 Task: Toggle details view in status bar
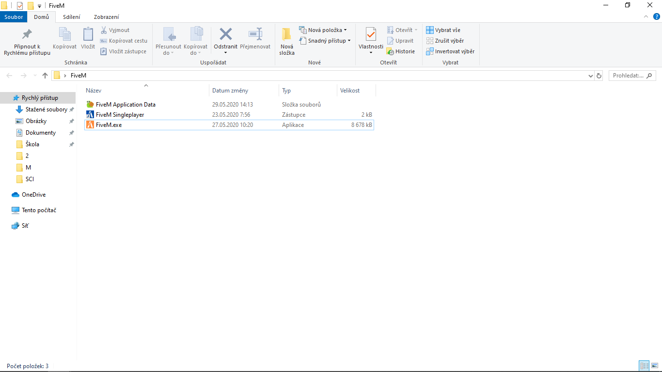click(x=644, y=366)
